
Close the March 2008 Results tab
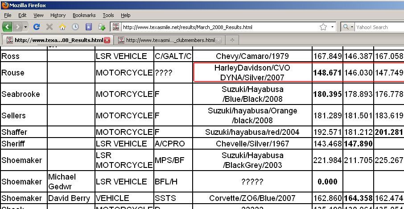pyautogui.click(x=107, y=40)
